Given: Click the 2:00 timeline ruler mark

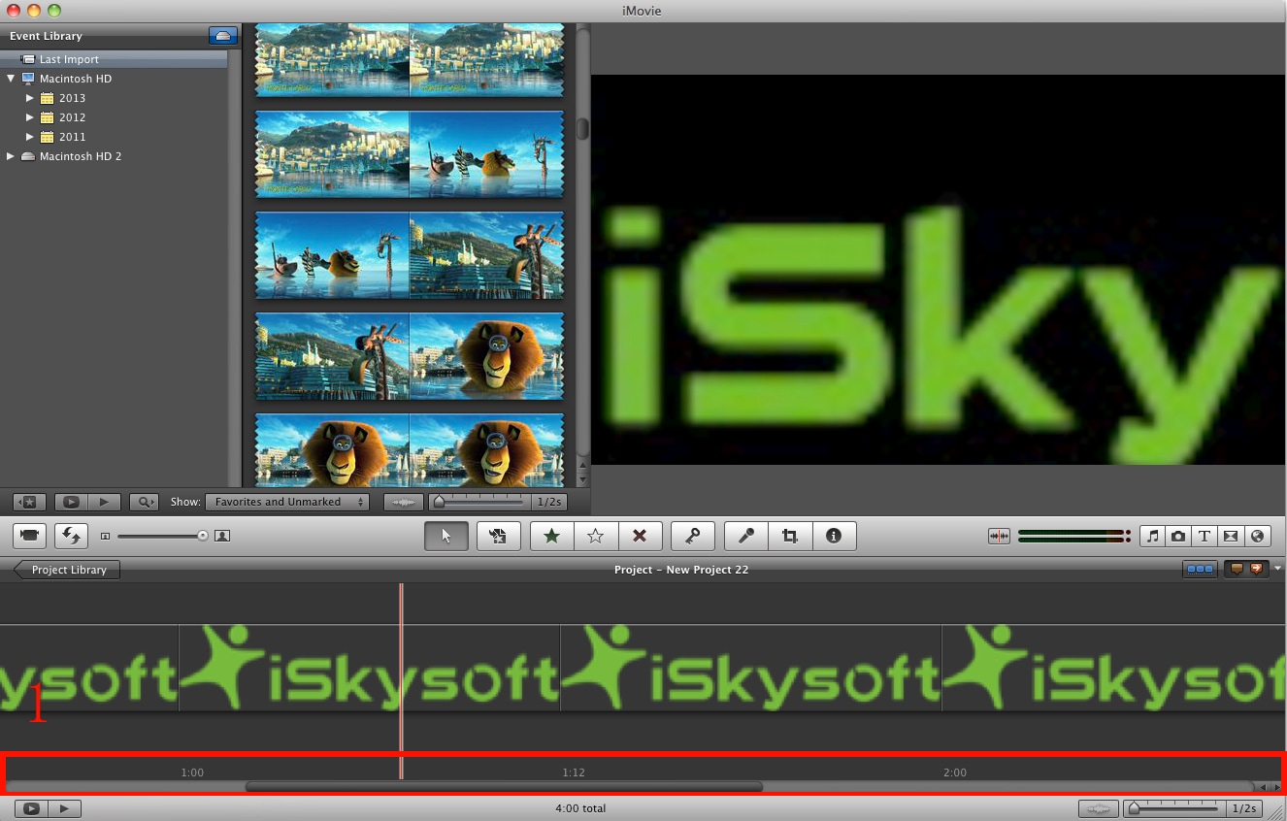Looking at the screenshot, I should pos(955,772).
